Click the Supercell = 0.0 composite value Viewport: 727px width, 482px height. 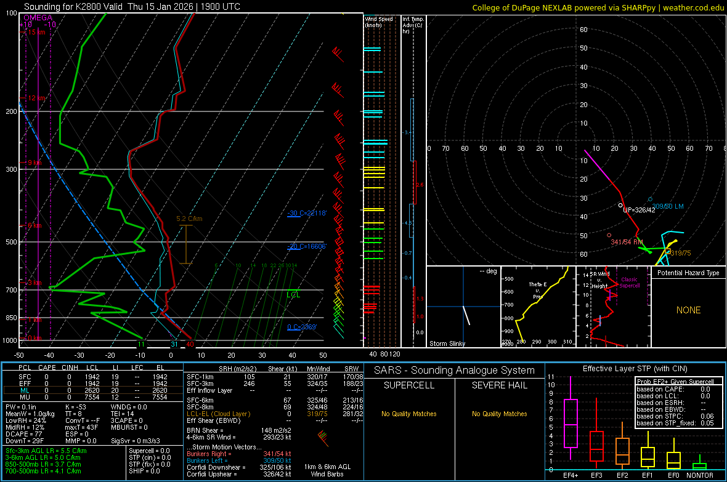[149, 451]
